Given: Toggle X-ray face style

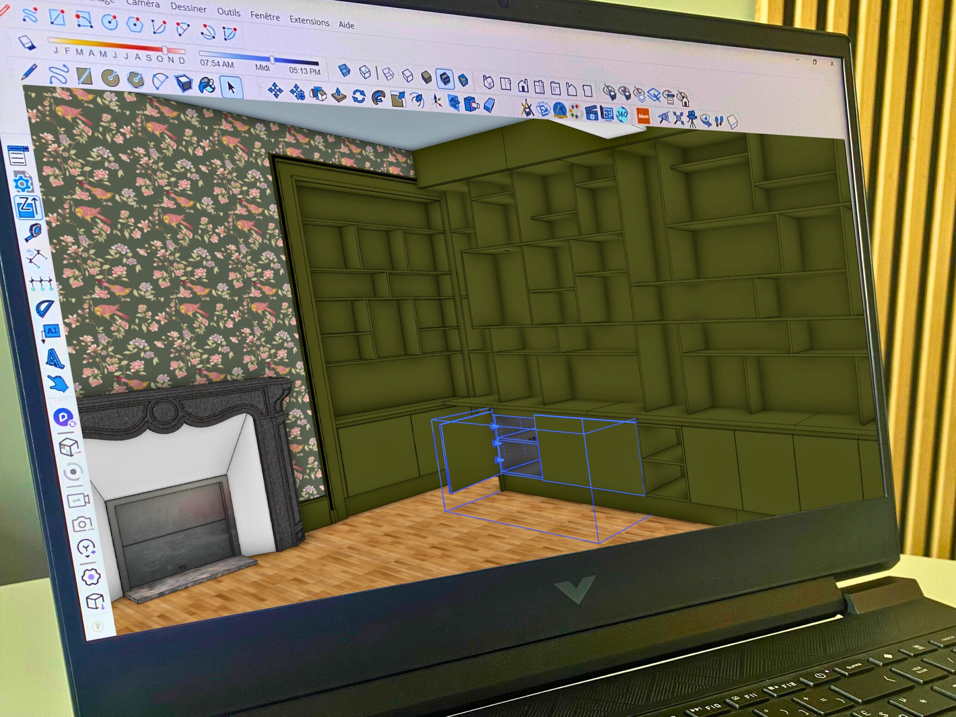Looking at the screenshot, I should 344,71.
